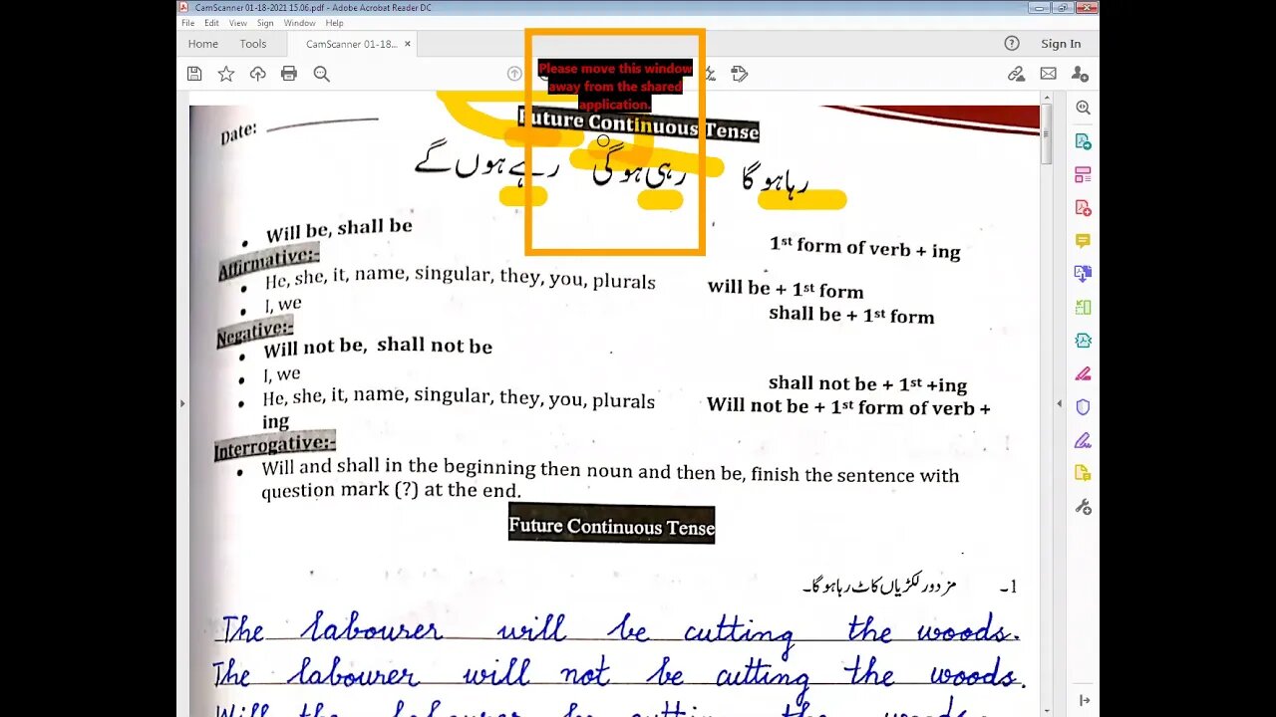Open Fill & Sign purple pen tool
The height and width of the screenshot is (717, 1276).
1083,440
